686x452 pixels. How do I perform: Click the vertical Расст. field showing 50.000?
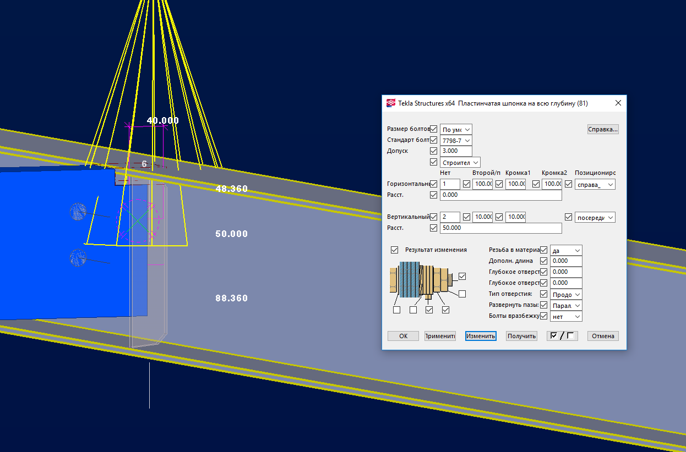(x=500, y=228)
